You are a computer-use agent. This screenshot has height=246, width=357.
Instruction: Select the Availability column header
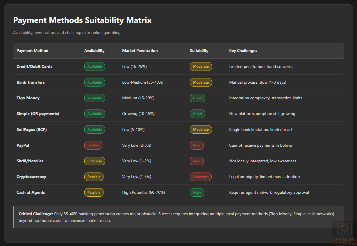pos(94,51)
